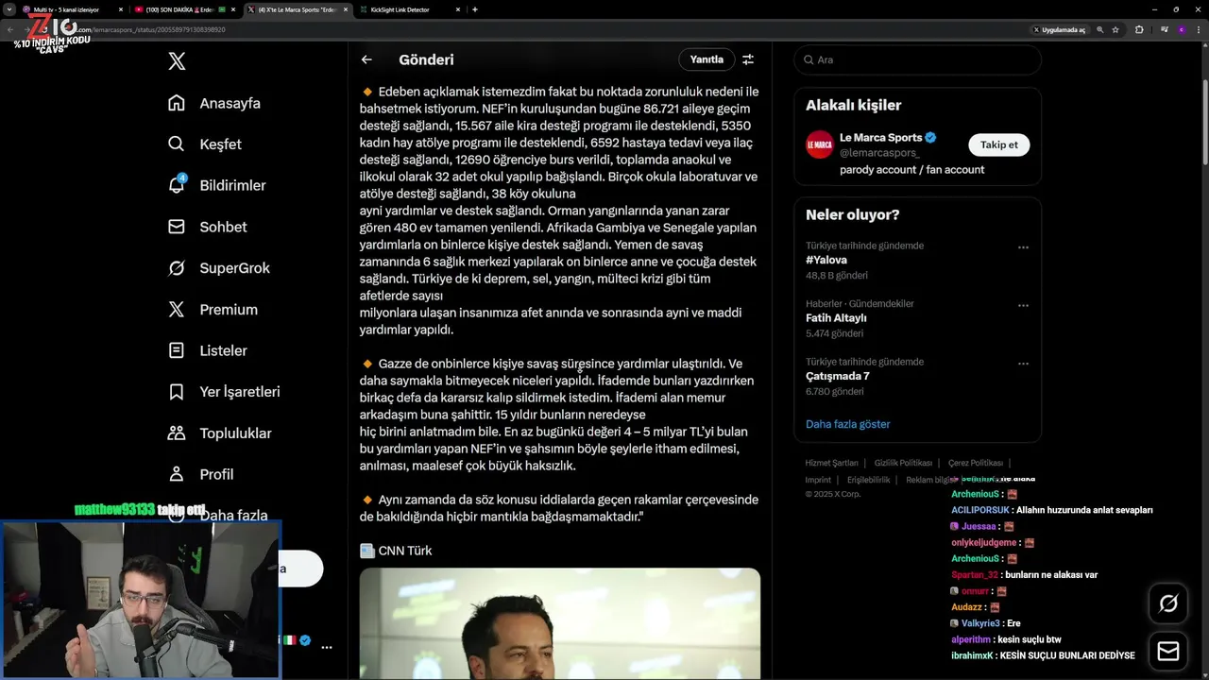The height and width of the screenshot is (680, 1209).
Task: Open the browser zoom magnifier icon
Action: click(x=1099, y=29)
